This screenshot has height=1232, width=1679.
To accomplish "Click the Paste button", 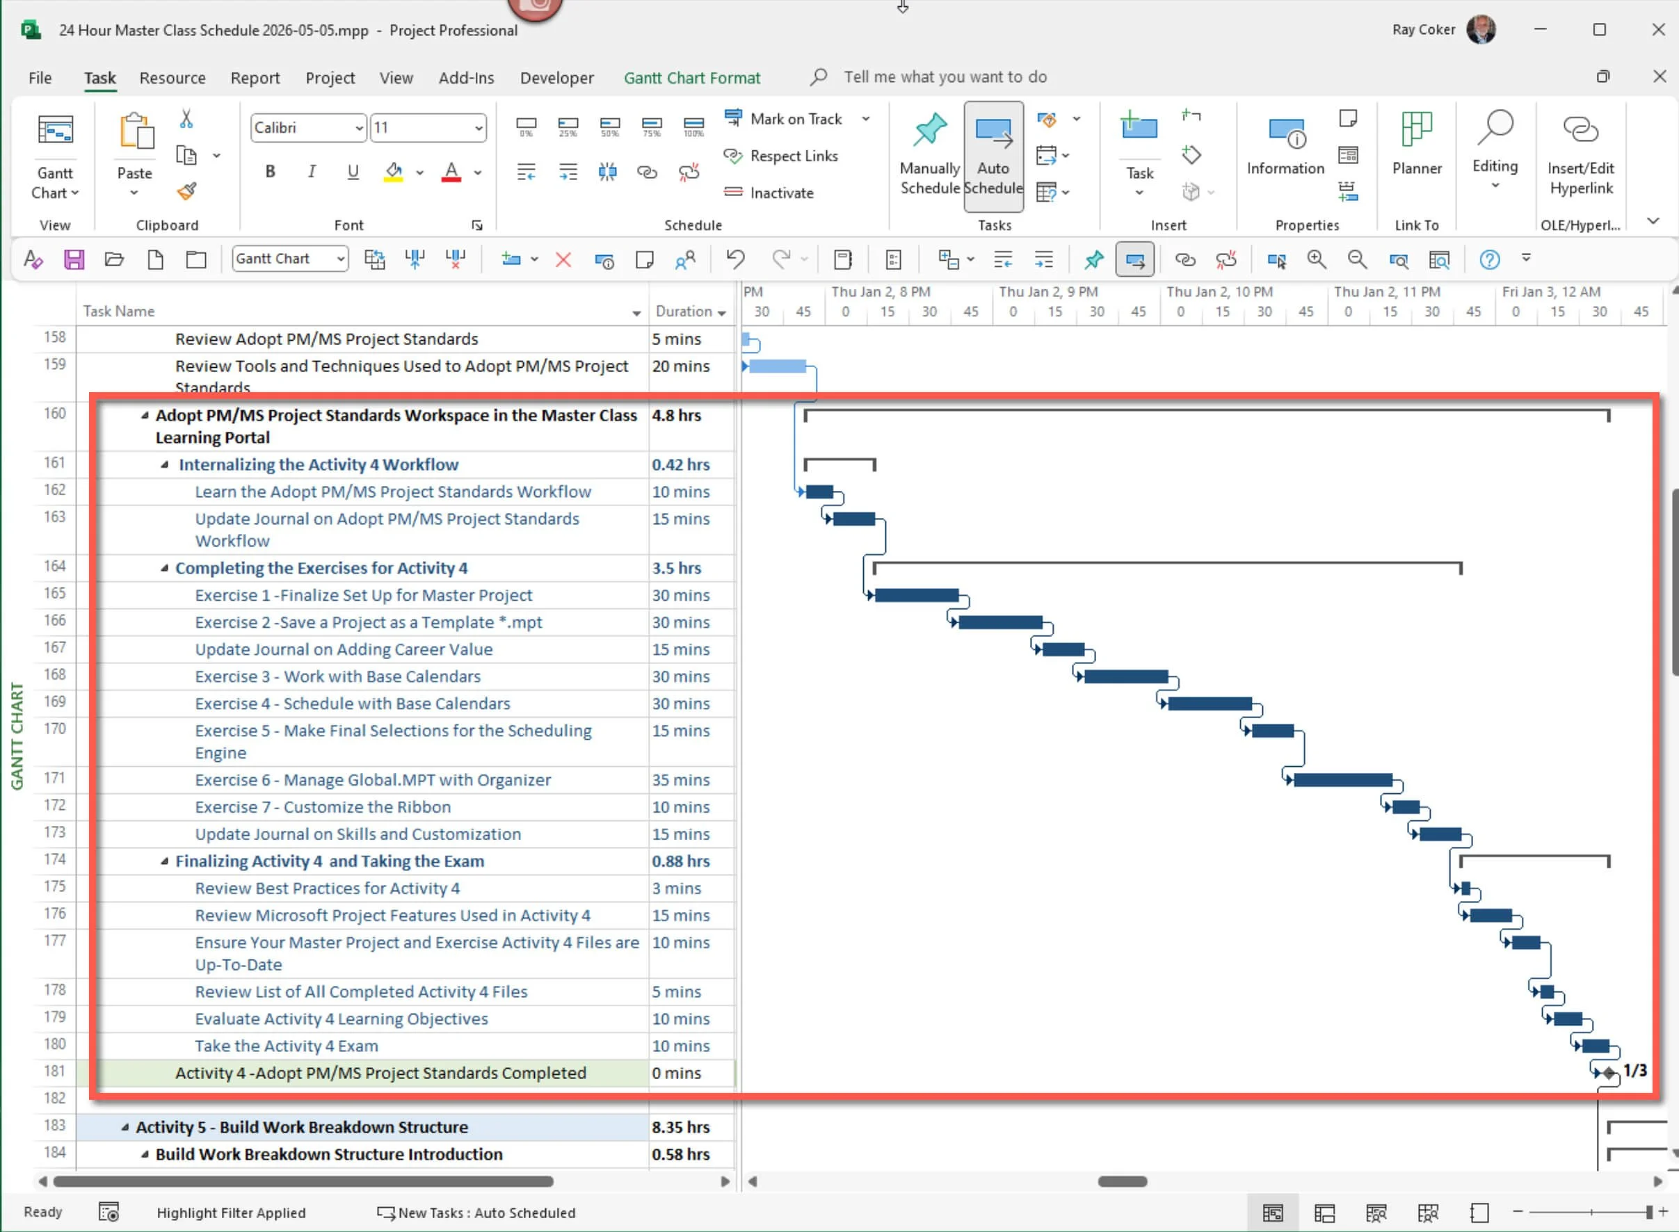I will coord(135,147).
